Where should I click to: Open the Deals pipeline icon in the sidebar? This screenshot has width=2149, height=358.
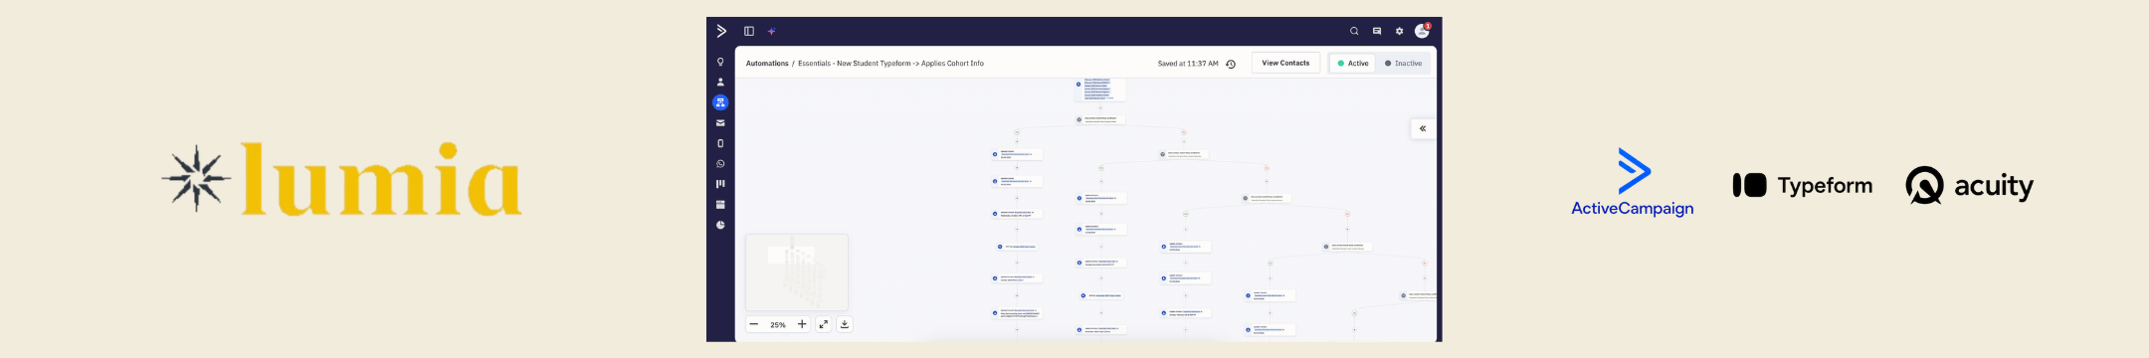pyautogui.click(x=720, y=184)
